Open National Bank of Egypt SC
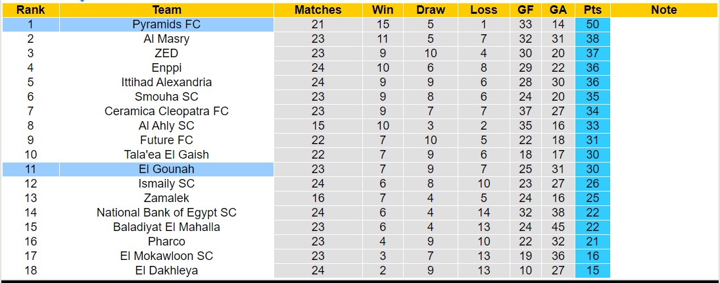Viewport: 720px width, 283px height. pos(166,213)
